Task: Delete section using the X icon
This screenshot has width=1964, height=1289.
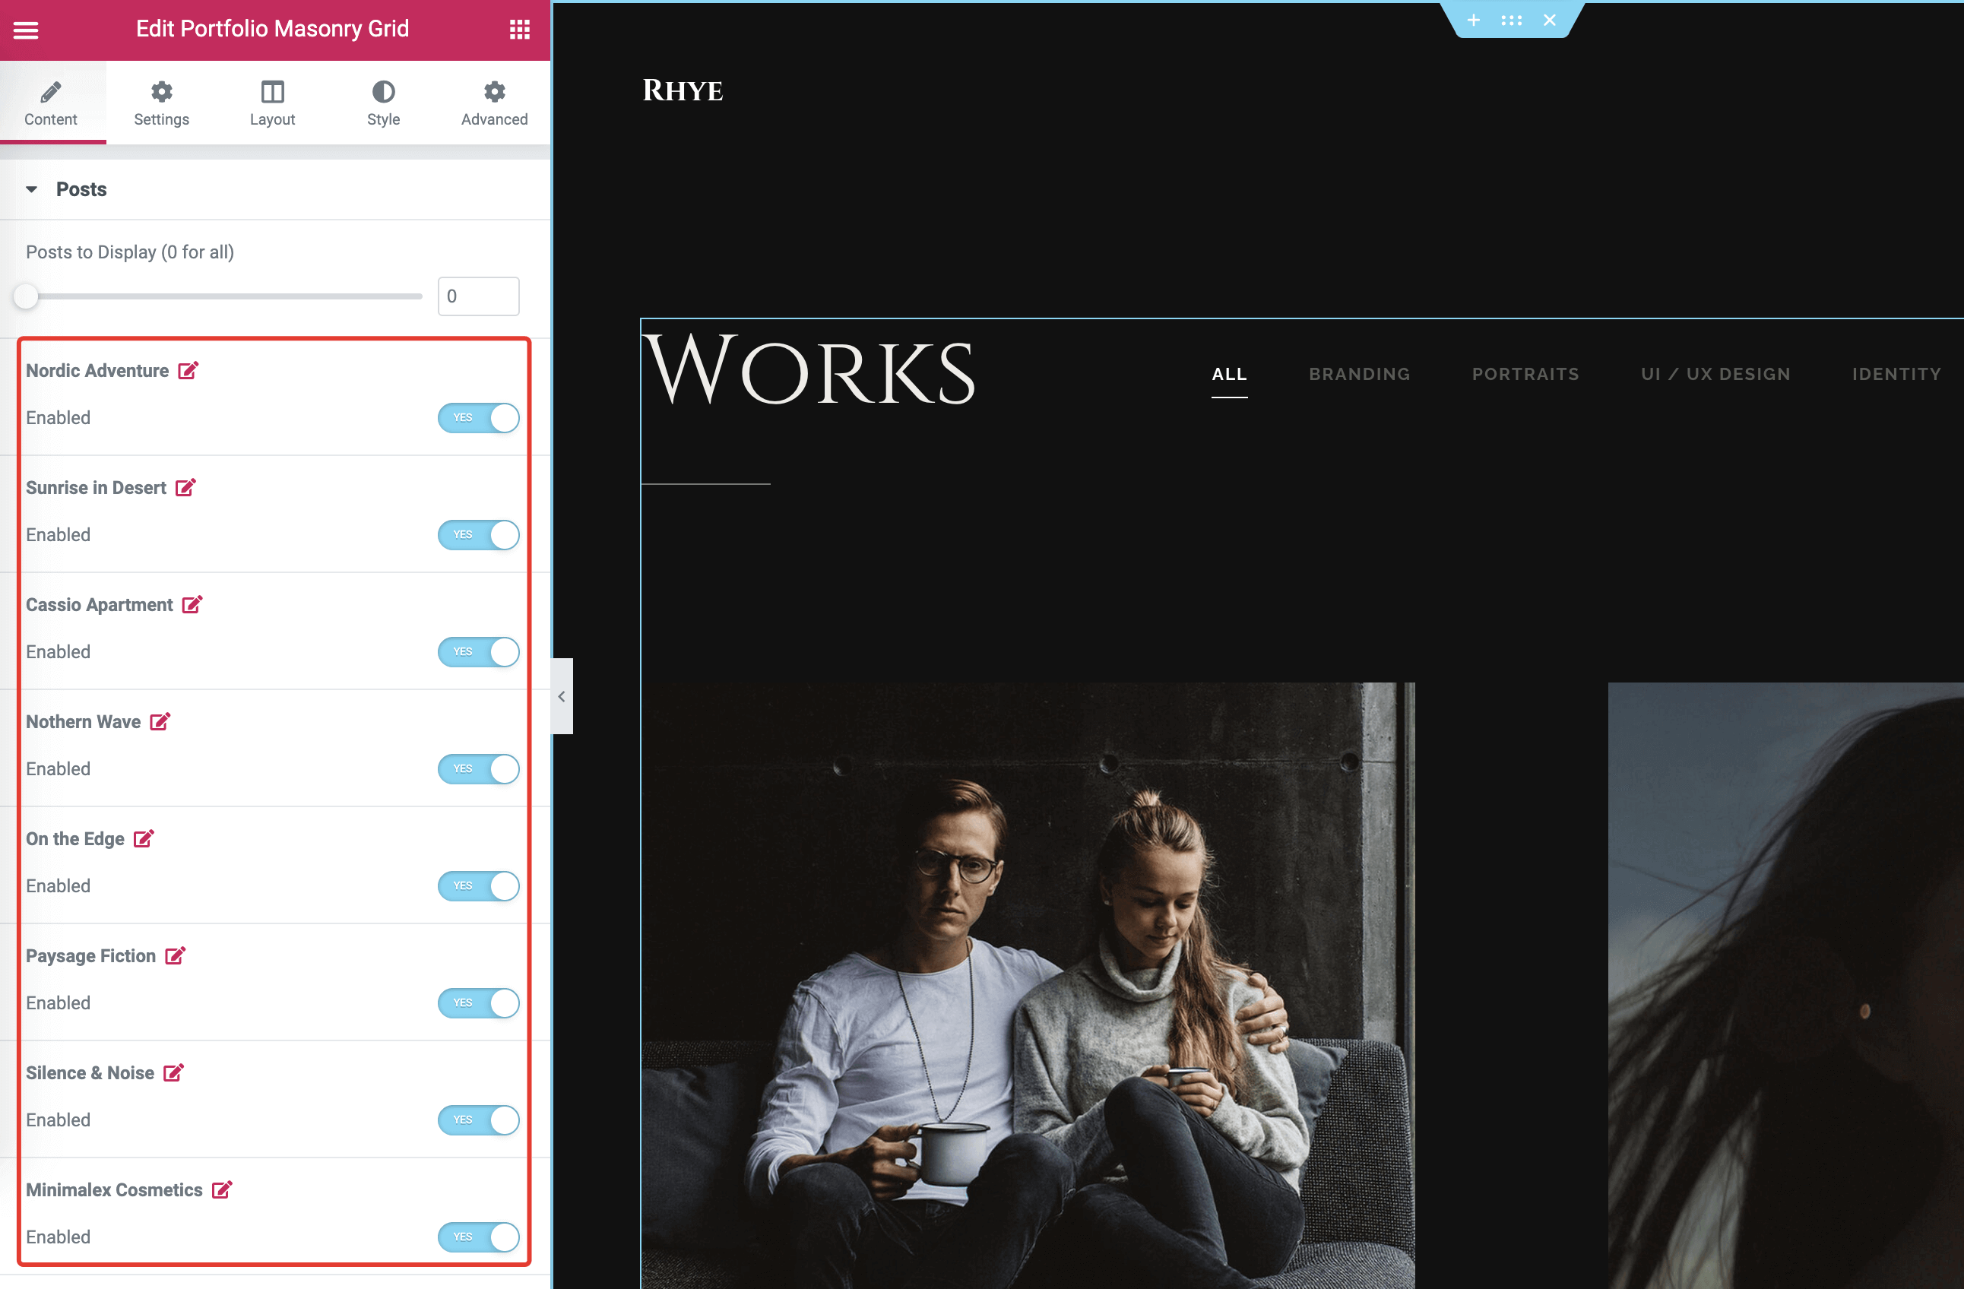Action: coord(1549,20)
